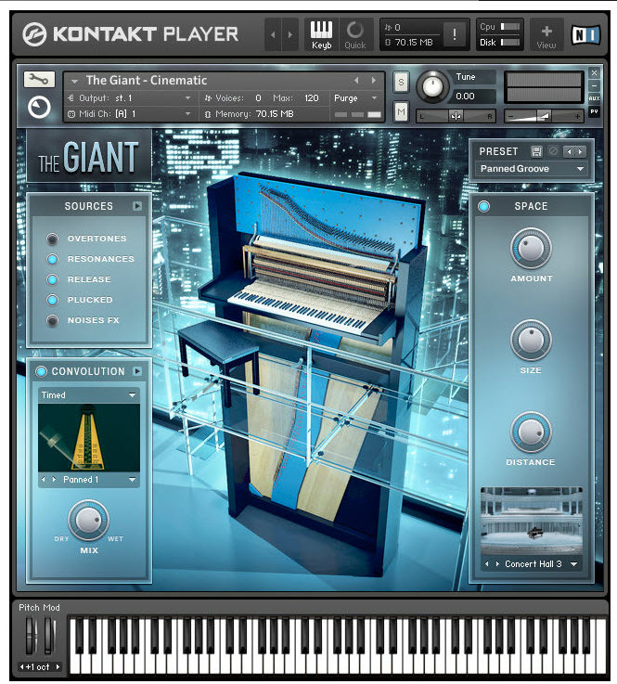Click the Quick load icon

point(355,35)
